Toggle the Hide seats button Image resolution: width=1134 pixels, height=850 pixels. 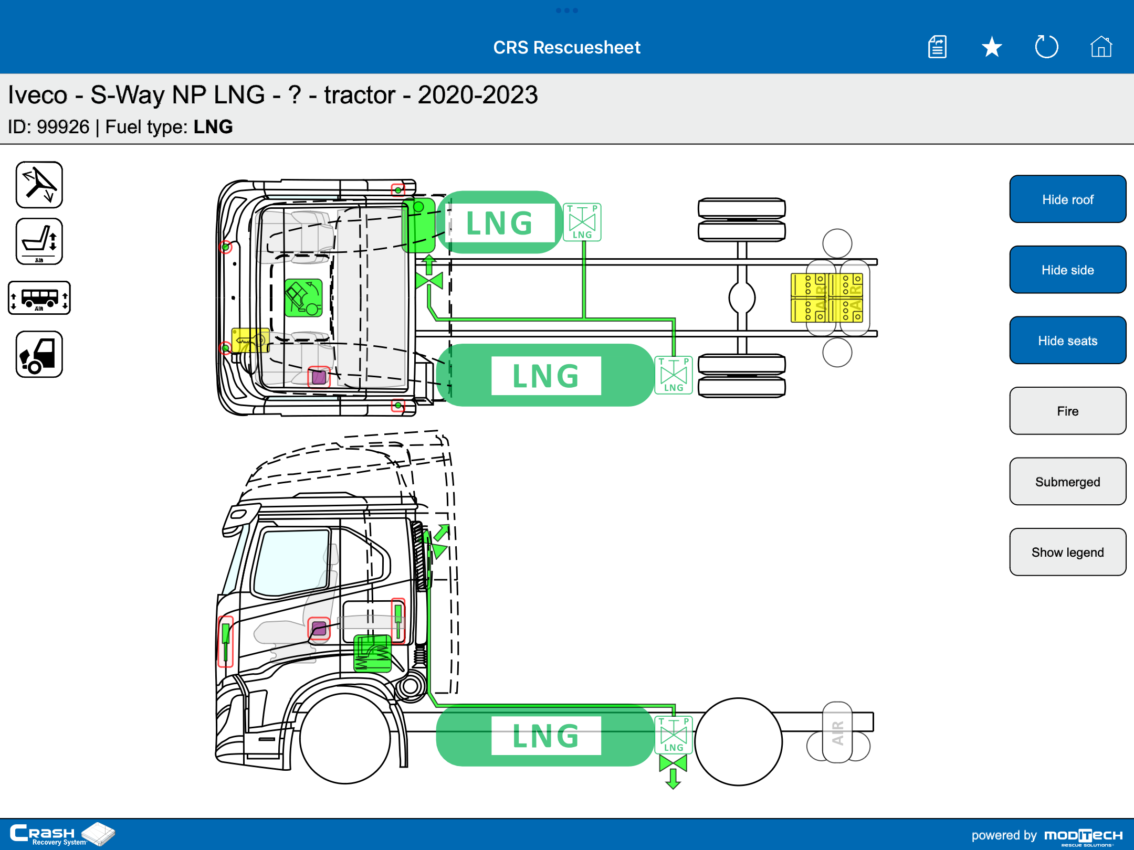point(1067,341)
